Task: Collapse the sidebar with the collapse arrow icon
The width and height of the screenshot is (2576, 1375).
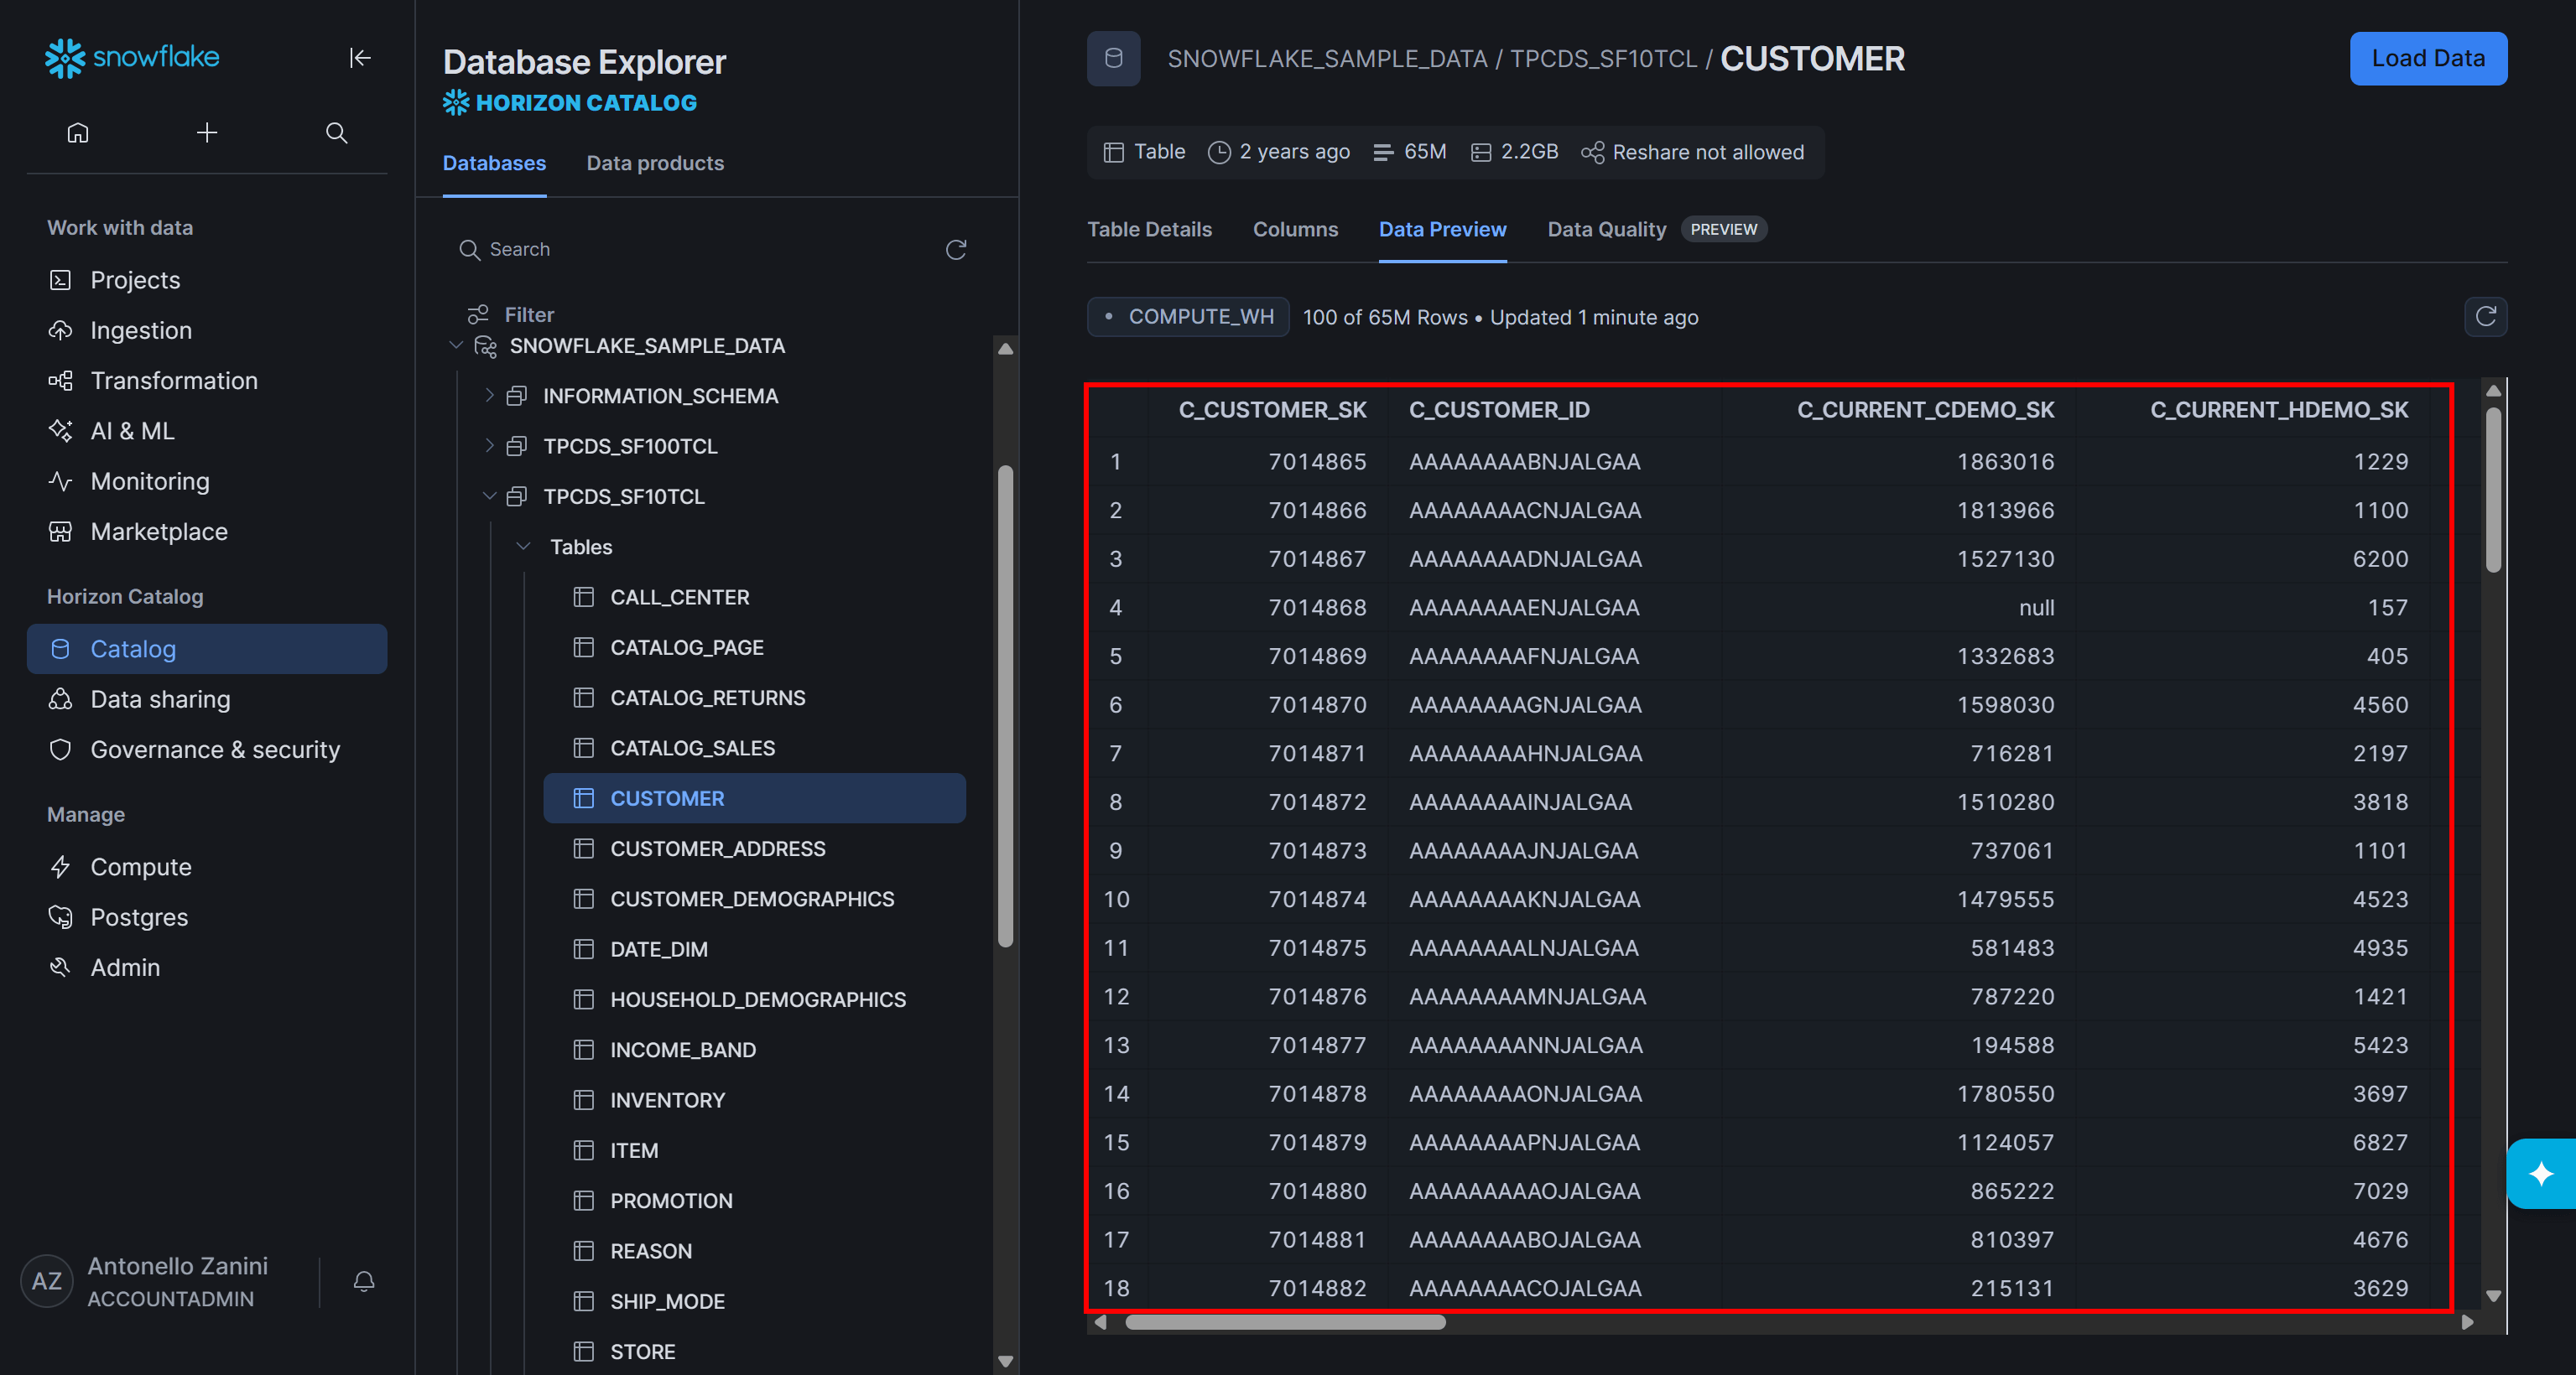Action: pos(360,58)
